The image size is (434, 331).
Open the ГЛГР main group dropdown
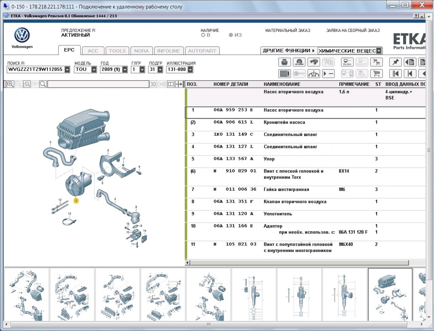pos(142,70)
